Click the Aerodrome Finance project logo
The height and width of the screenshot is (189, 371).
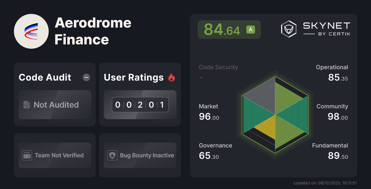pos(31,31)
